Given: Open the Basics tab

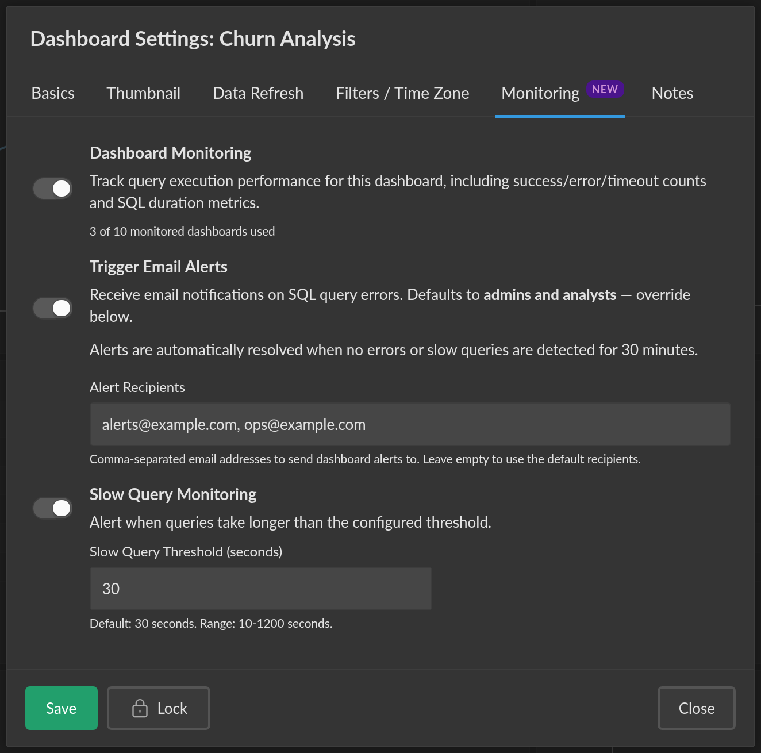Looking at the screenshot, I should 53,93.
